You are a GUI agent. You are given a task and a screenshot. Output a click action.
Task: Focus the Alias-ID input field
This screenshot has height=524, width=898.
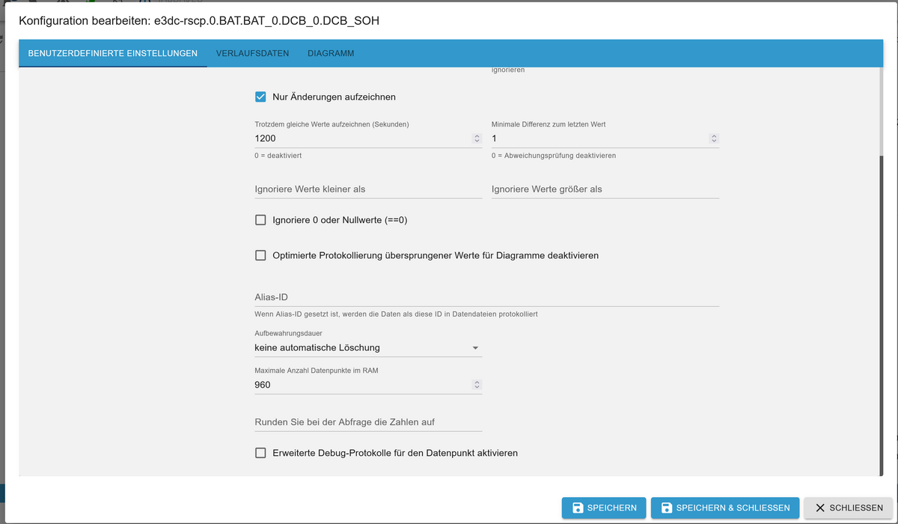click(x=486, y=297)
